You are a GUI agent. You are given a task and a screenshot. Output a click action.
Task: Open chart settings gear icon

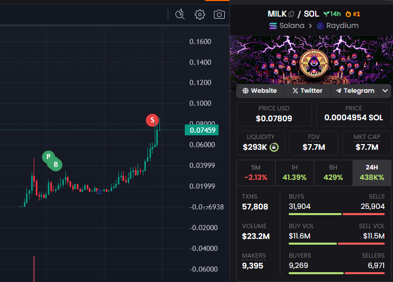coord(199,15)
